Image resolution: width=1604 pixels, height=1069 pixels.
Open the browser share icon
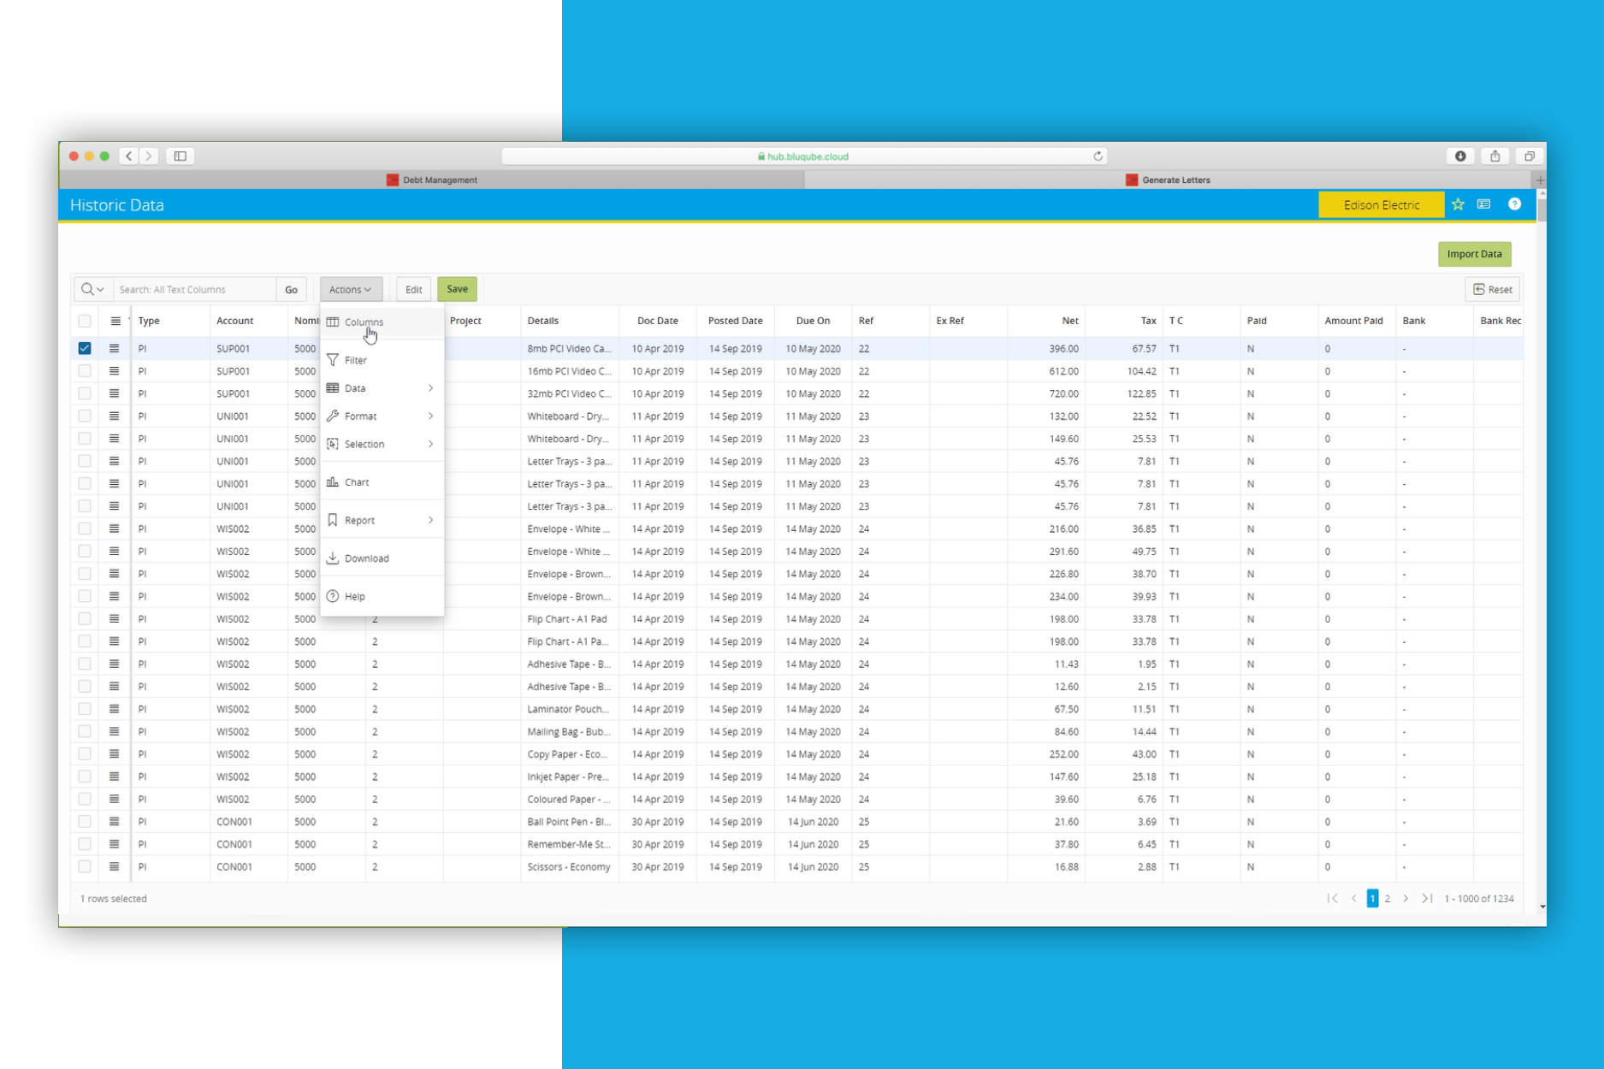(1495, 157)
